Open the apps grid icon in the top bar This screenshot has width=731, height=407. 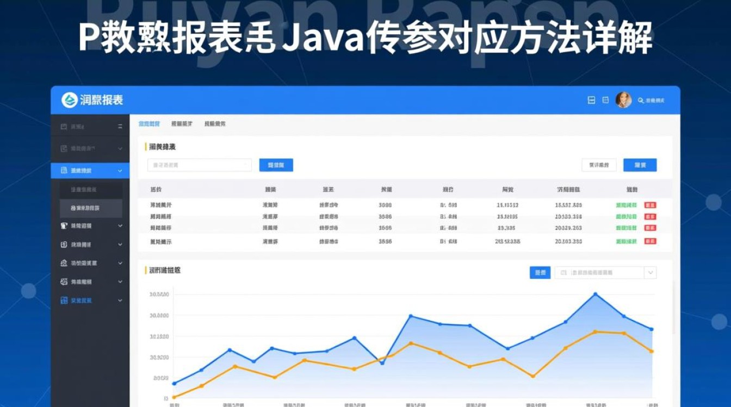point(592,100)
